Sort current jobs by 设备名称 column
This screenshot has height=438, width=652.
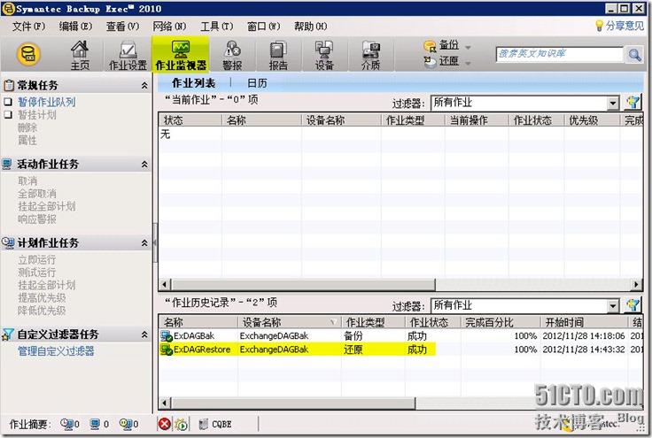341,120
